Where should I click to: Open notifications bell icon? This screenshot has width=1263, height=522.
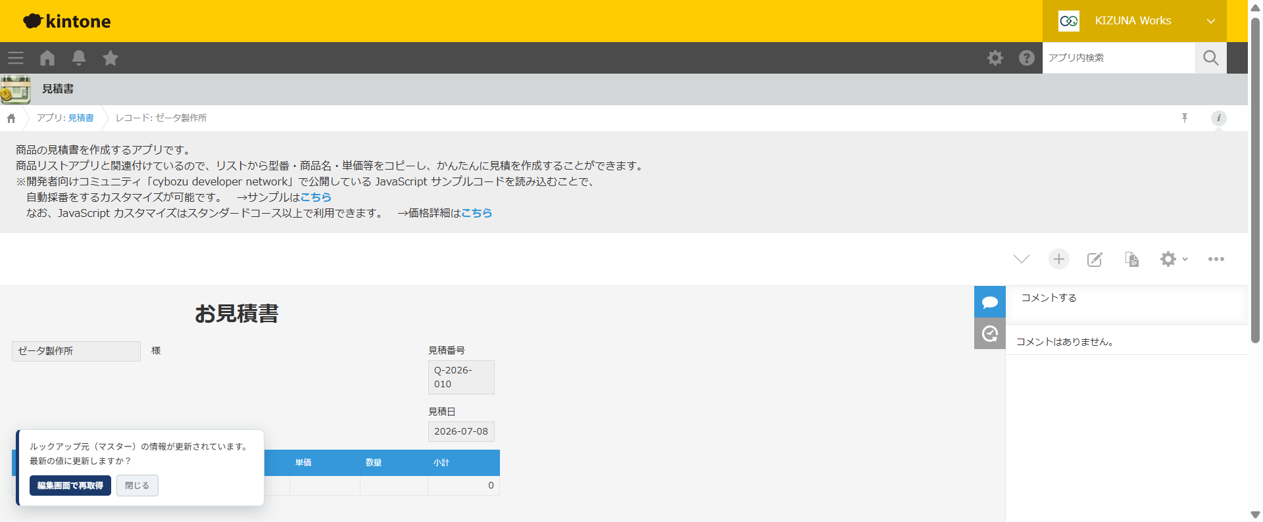tap(79, 58)
